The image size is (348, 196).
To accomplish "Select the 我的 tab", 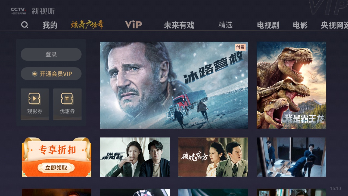I will 50,25.
